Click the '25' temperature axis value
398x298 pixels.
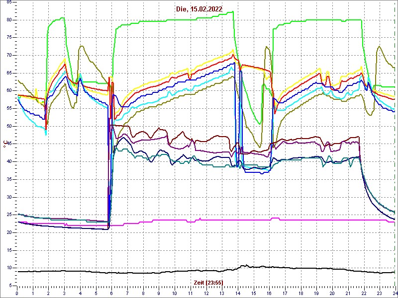8,215
